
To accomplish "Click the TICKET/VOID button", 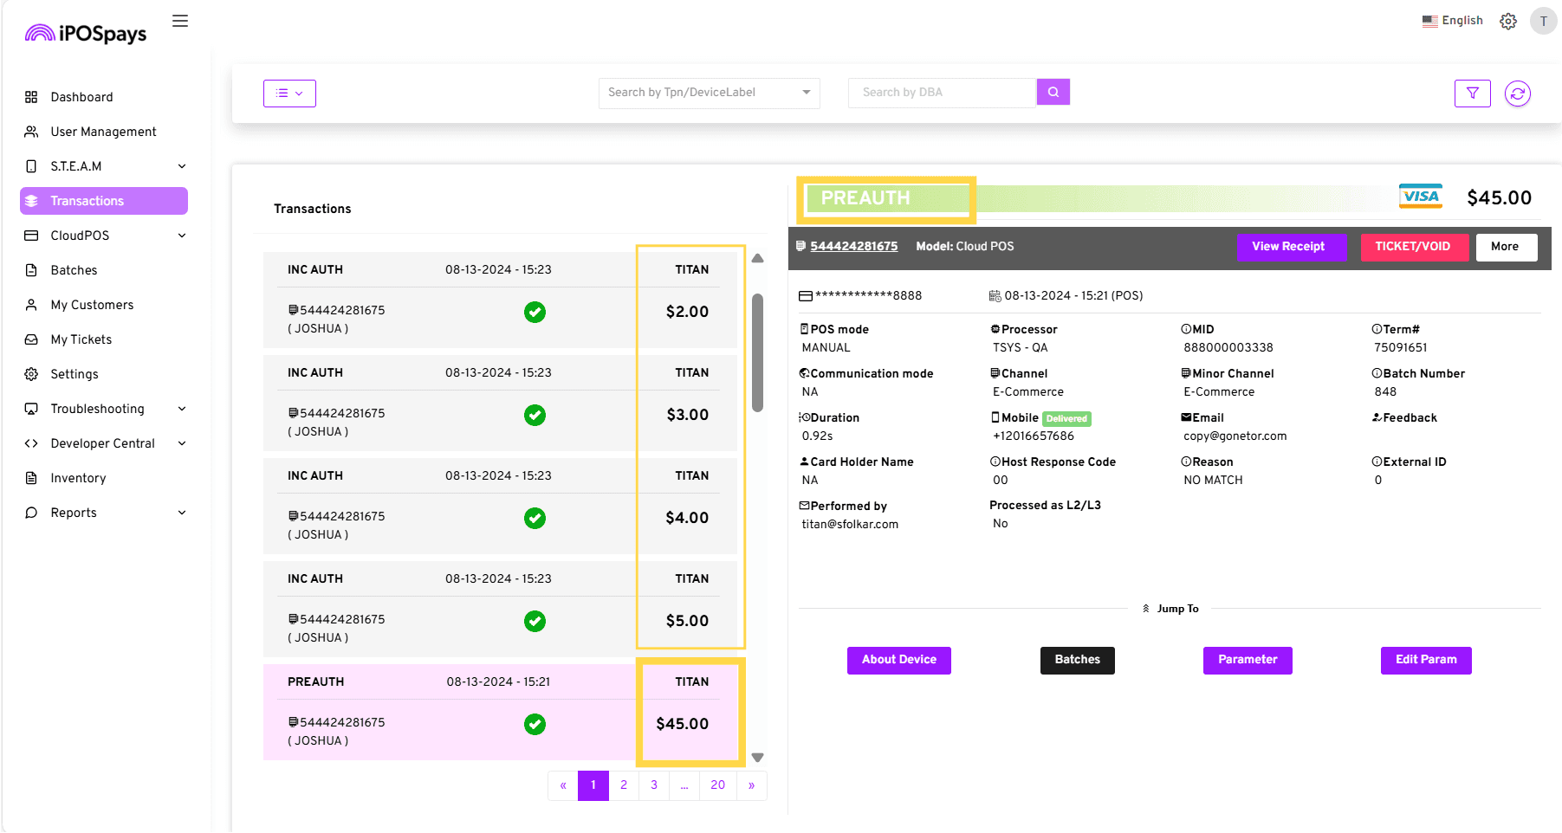I will [1416, 247].
